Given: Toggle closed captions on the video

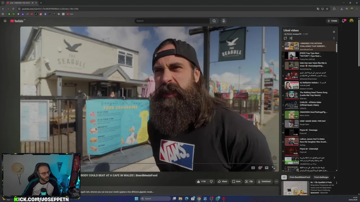Looking at the screenshot, I should click(x=253, y=168).
